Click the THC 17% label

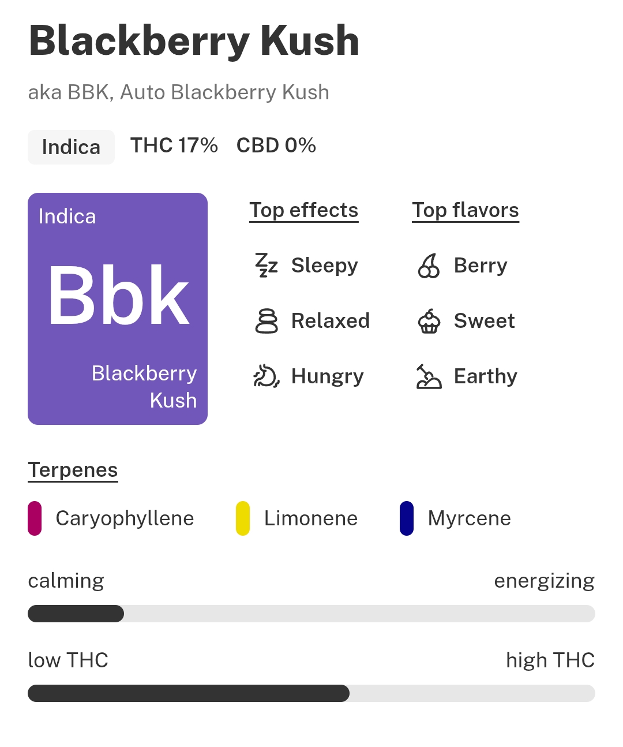point(174,145)
